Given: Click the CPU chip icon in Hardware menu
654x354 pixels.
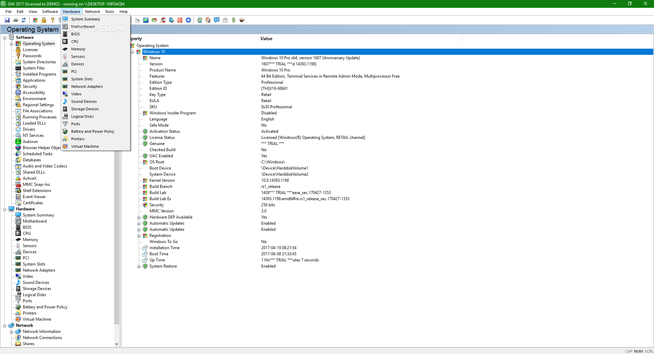Looking at the screenshot, I should click(x=65, y=42).
